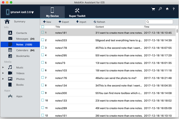This screenshot has width=179, height=119.
Task: Select the Messages envelope icon
Action: [x=10, y=38]
